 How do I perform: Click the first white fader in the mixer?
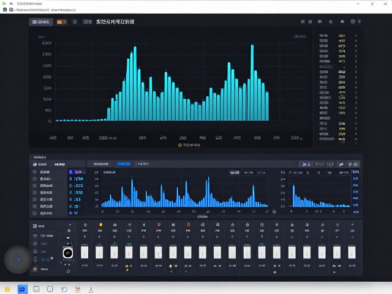[x=85, y=252]
